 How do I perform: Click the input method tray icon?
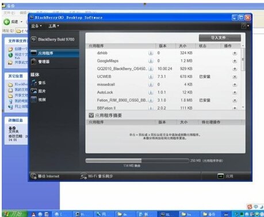pyautogui.click(x=250, y=207)
